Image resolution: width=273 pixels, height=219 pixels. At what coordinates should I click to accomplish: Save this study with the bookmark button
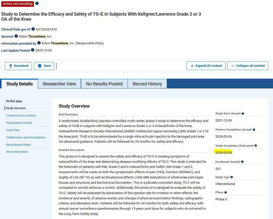point(44,66)
